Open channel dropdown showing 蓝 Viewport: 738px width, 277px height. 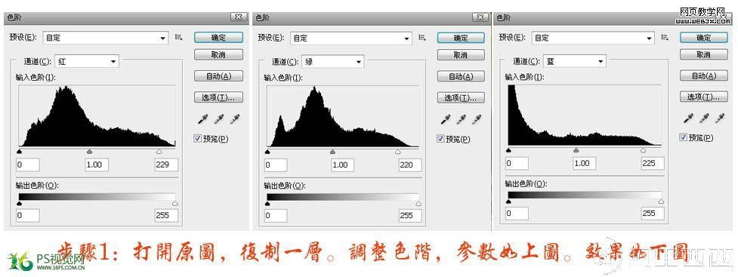click(574, 61)
